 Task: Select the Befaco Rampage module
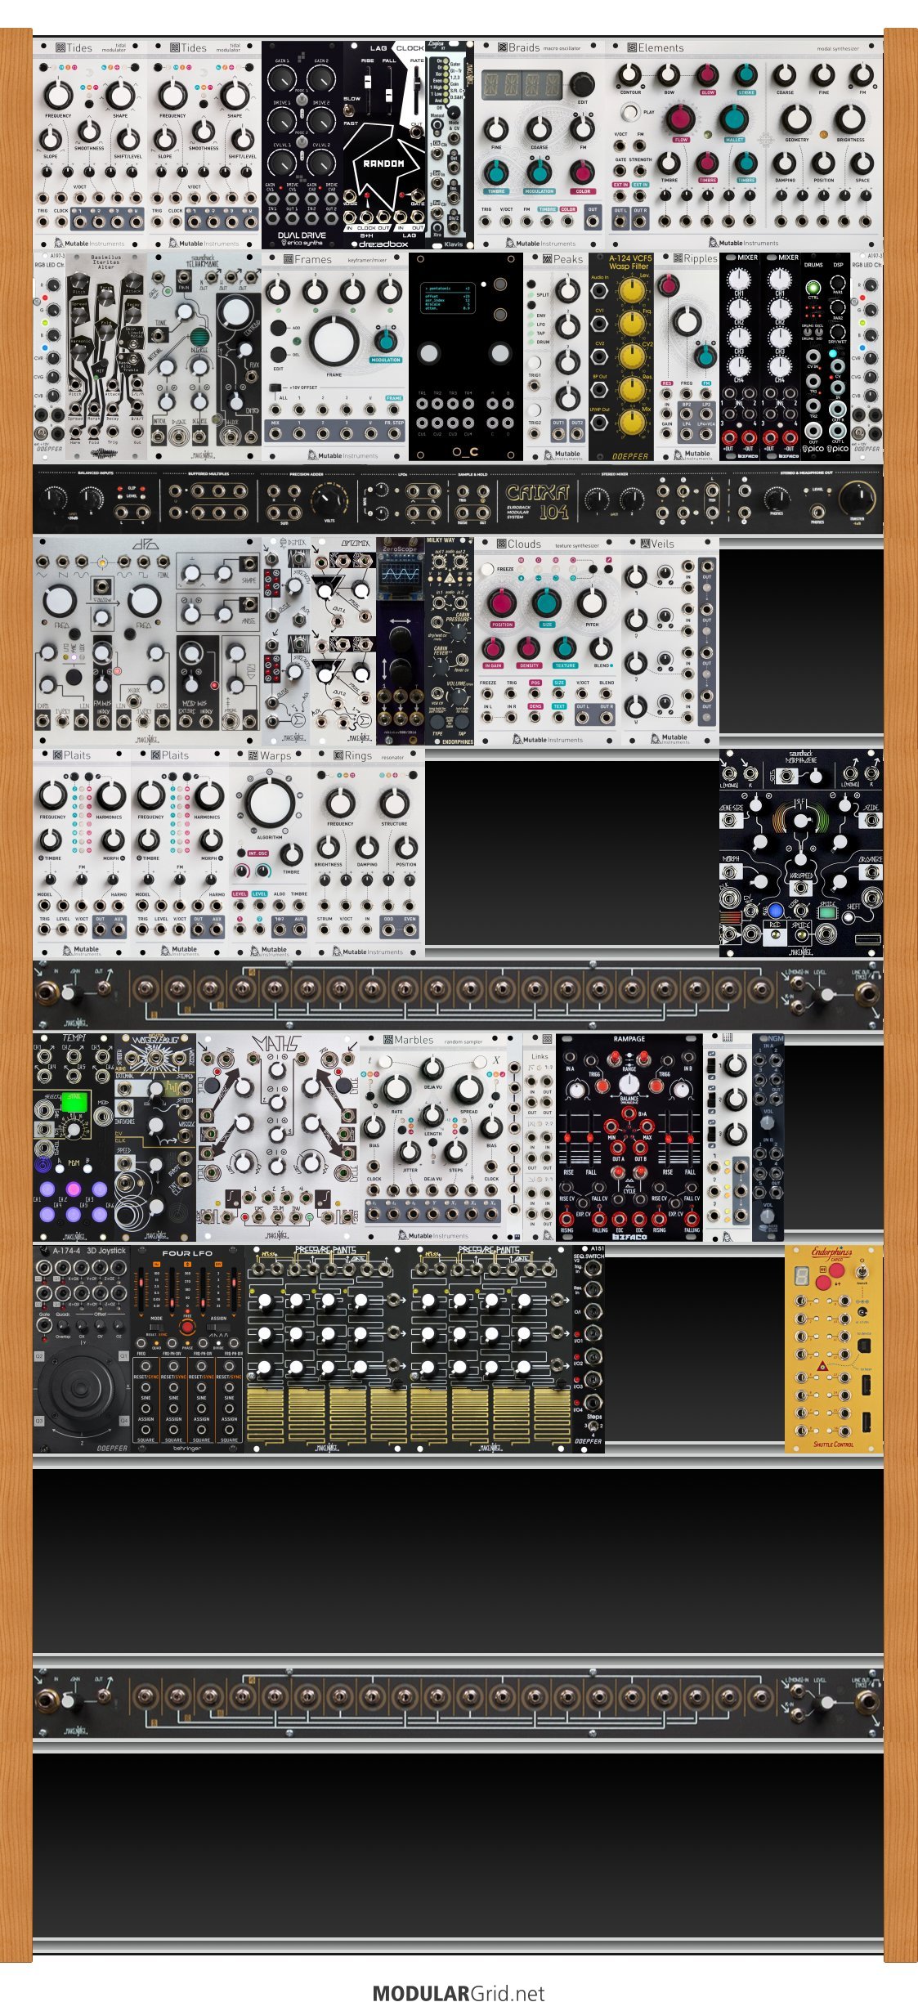[629, 1137]
